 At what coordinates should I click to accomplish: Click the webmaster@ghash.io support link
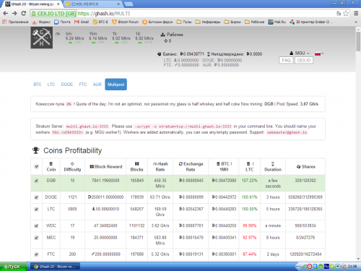tap(287, 132)
